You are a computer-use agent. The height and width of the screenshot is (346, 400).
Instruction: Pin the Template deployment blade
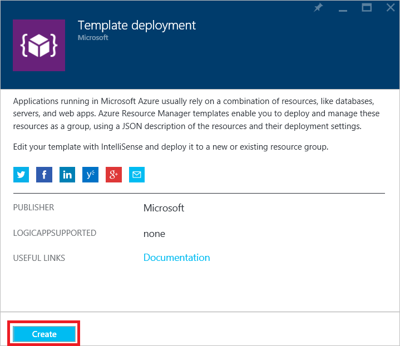318,7
